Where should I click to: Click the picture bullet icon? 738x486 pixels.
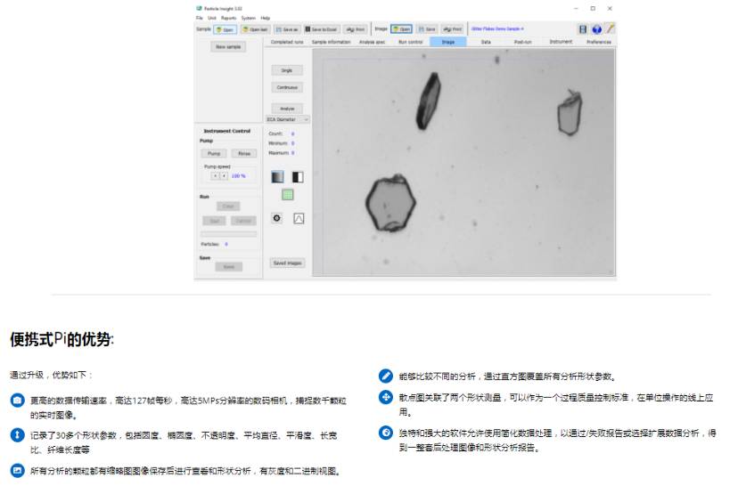[x=18, y=471]
